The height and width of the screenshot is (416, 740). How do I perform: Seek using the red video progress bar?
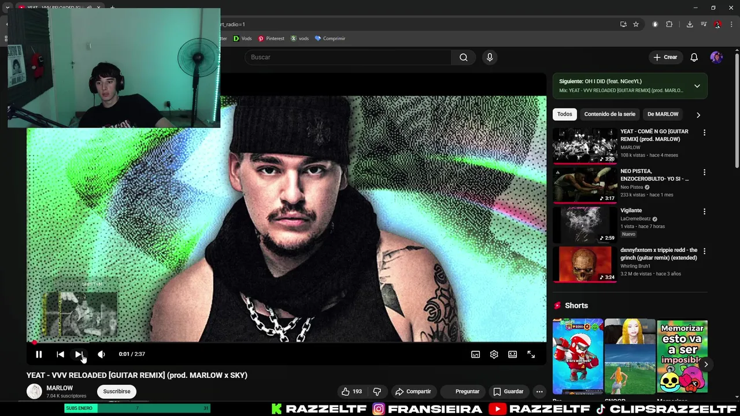pos(286,343)
